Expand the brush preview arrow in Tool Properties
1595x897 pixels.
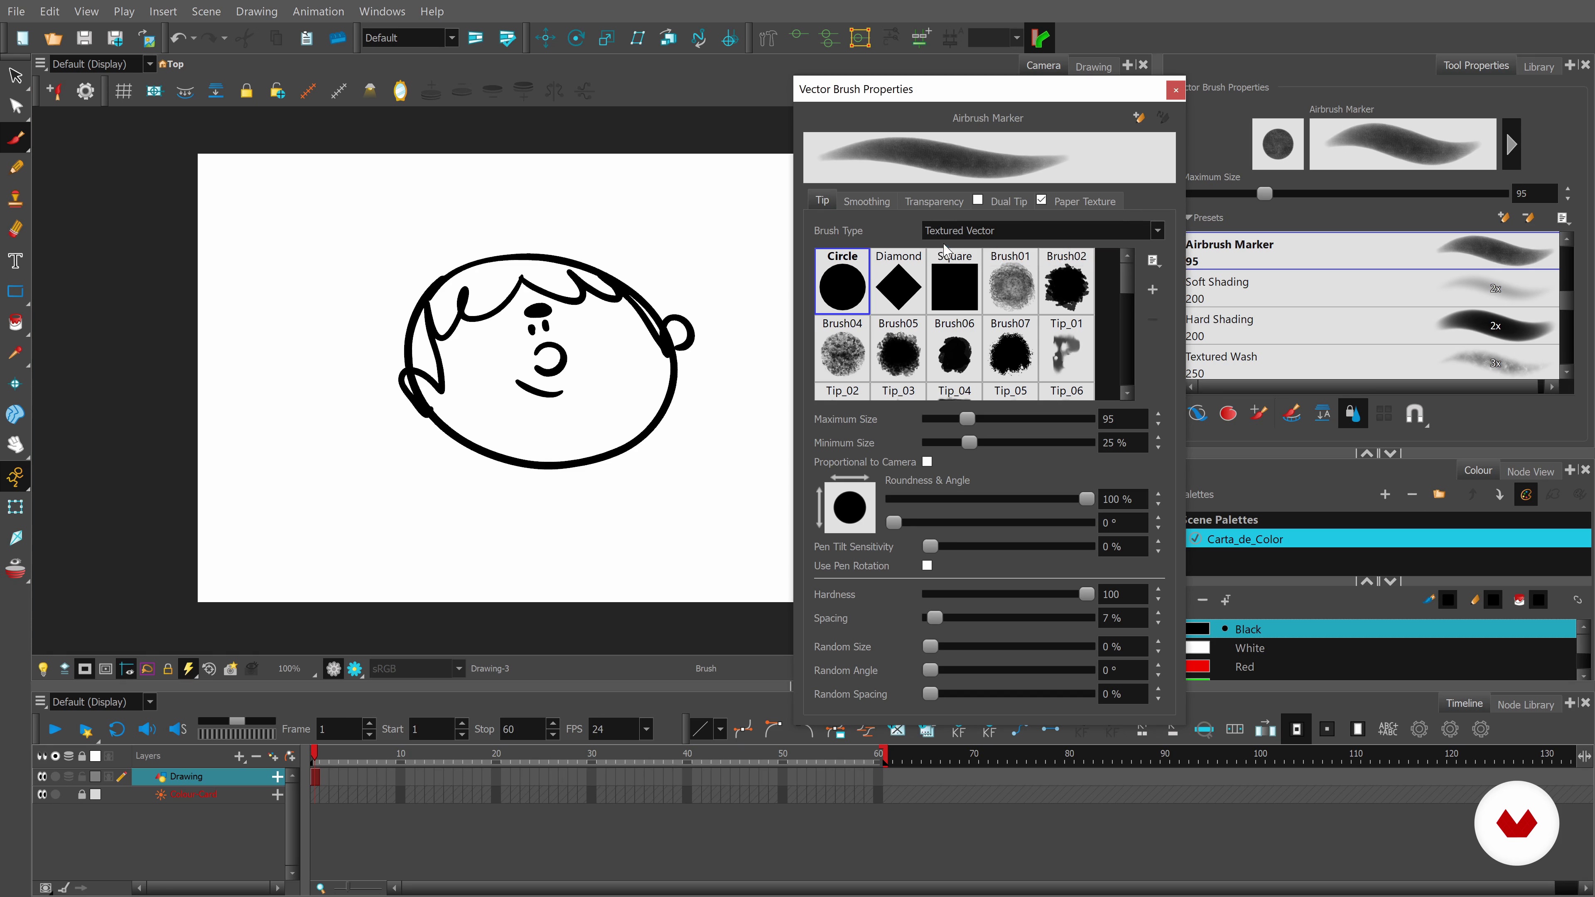(x=1512, y=144)
